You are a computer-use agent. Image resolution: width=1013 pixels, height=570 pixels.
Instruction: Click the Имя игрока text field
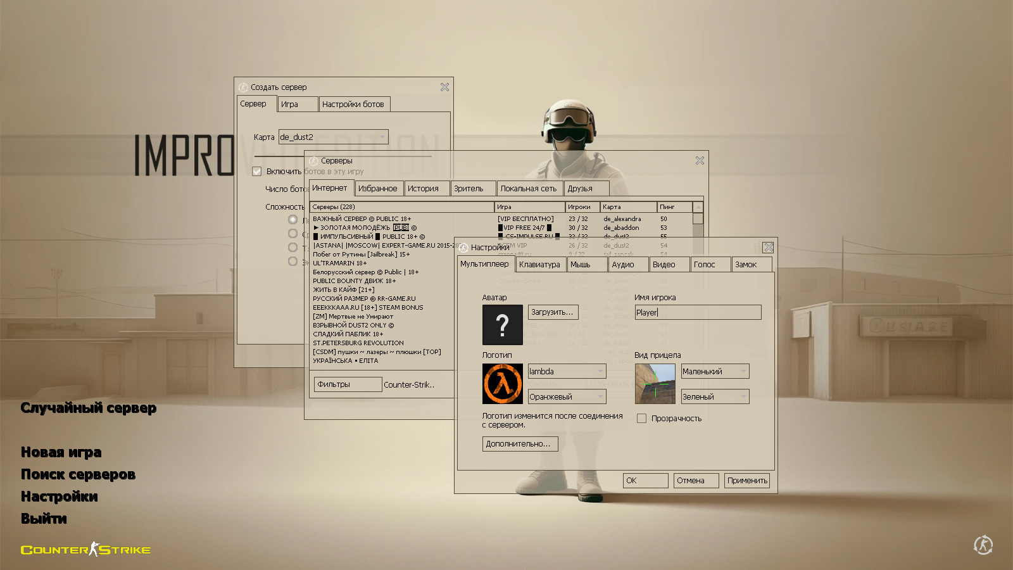[698, 312]
